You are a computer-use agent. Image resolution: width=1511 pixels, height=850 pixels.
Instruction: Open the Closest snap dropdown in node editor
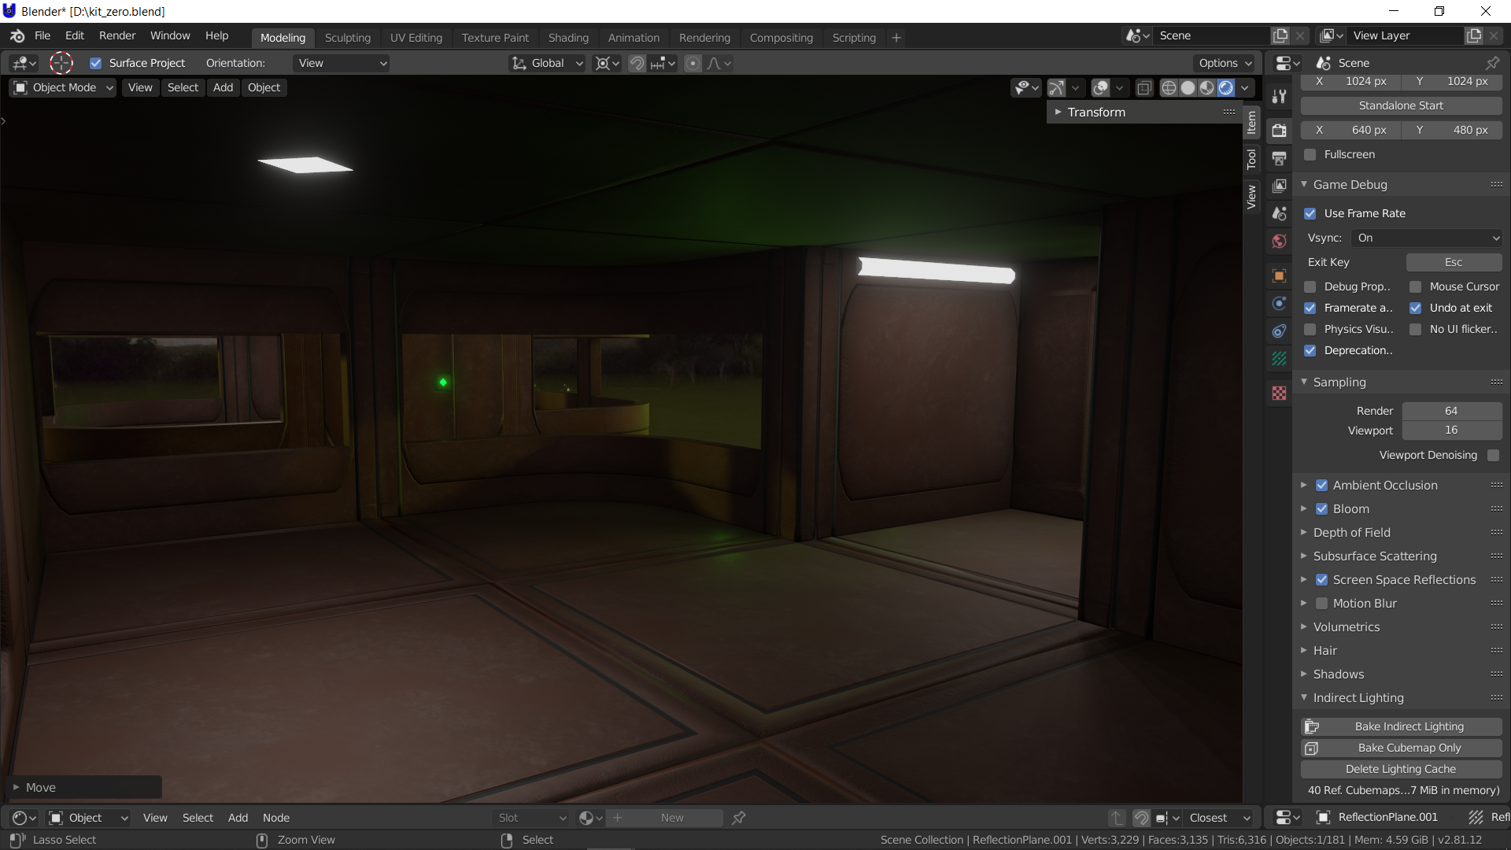pos(1219,818)
